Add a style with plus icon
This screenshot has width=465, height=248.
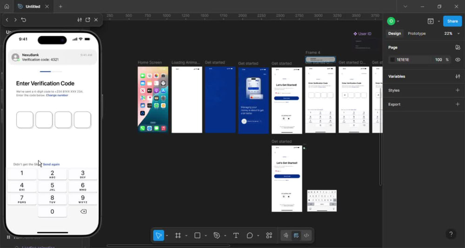tap(458, 90)
